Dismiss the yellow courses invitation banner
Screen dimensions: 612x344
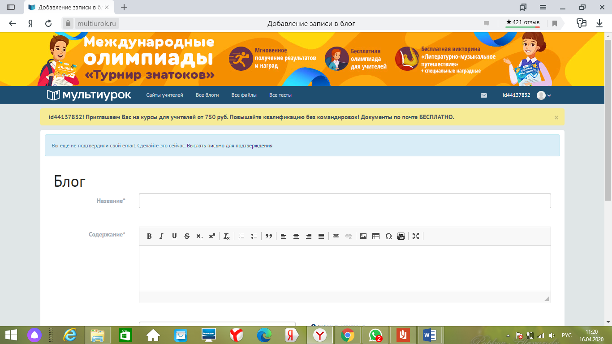pyautogui.click(x=556, y=117)
